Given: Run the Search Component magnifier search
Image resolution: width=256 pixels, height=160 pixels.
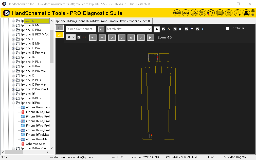Looking at the screenshot, I should [x=101, y=29].
